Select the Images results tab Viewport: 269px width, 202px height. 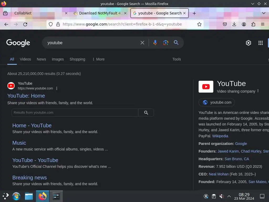click(58, 59)
